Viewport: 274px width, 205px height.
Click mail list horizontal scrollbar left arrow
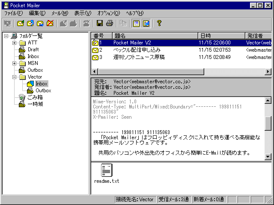(x=95, y=71)
